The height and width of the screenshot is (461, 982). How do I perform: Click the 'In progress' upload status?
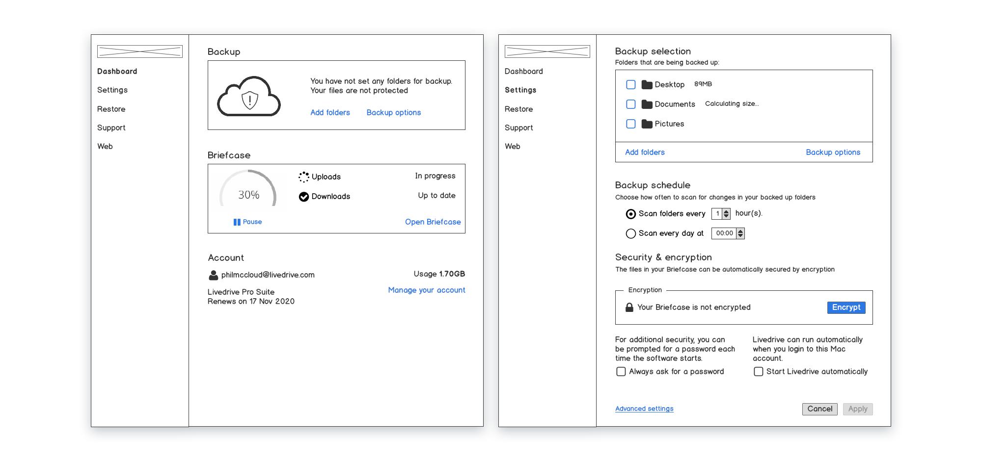(x=436, y=176)
